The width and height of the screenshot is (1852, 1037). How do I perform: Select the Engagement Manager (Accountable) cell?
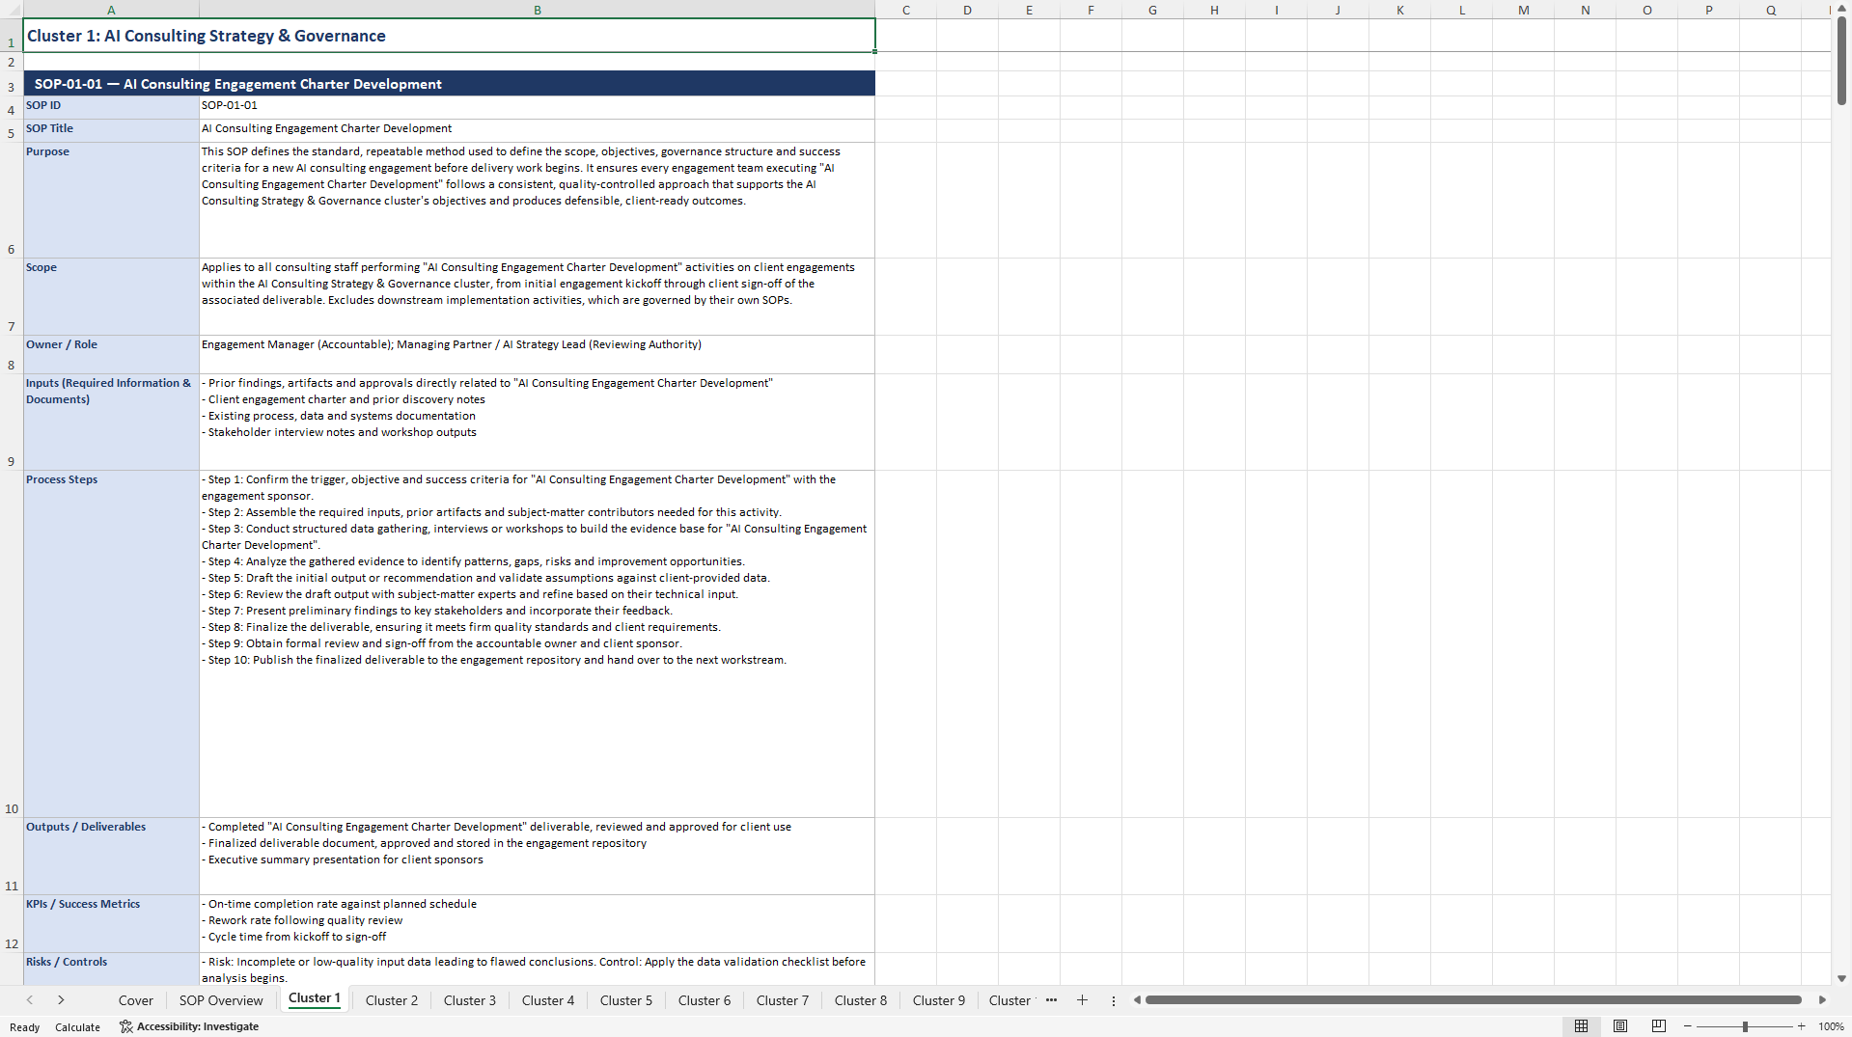coord(537,354)
